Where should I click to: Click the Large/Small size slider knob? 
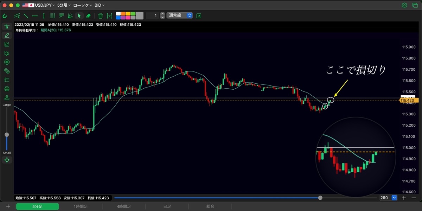click(x=7, y=135)
